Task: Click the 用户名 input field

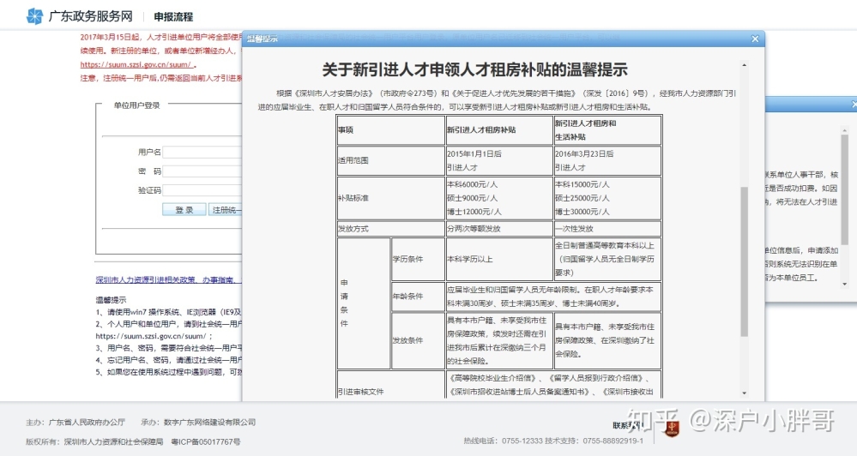Action: click(x=202, y=153)
